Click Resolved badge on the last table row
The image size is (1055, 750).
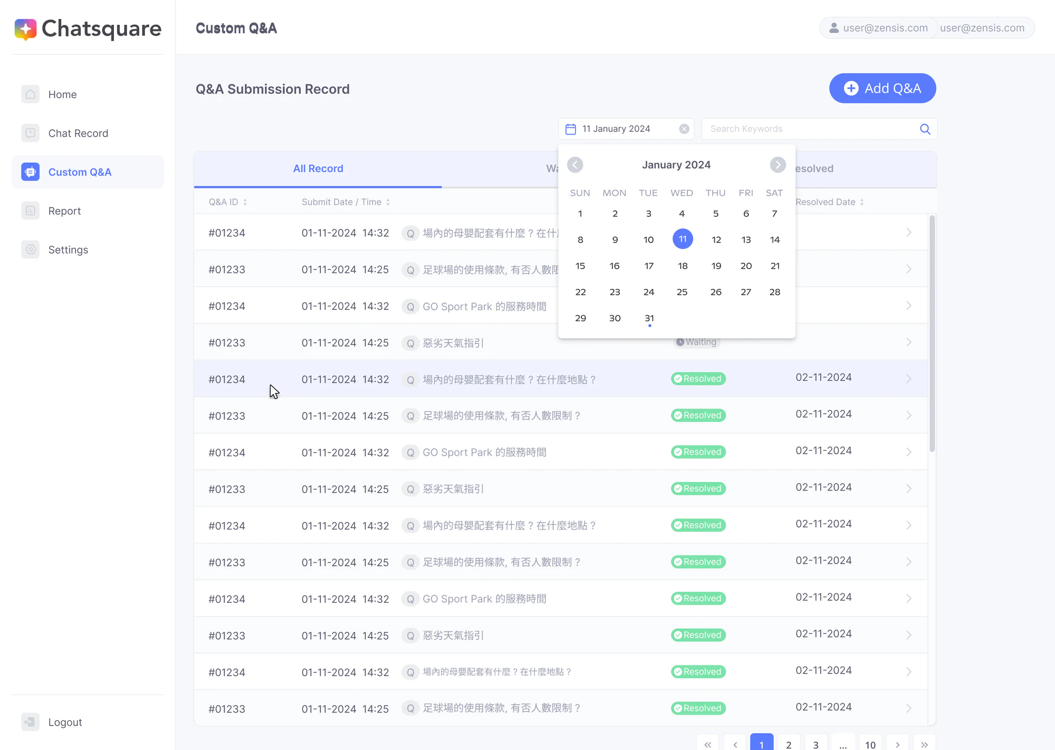coord(698,708)
